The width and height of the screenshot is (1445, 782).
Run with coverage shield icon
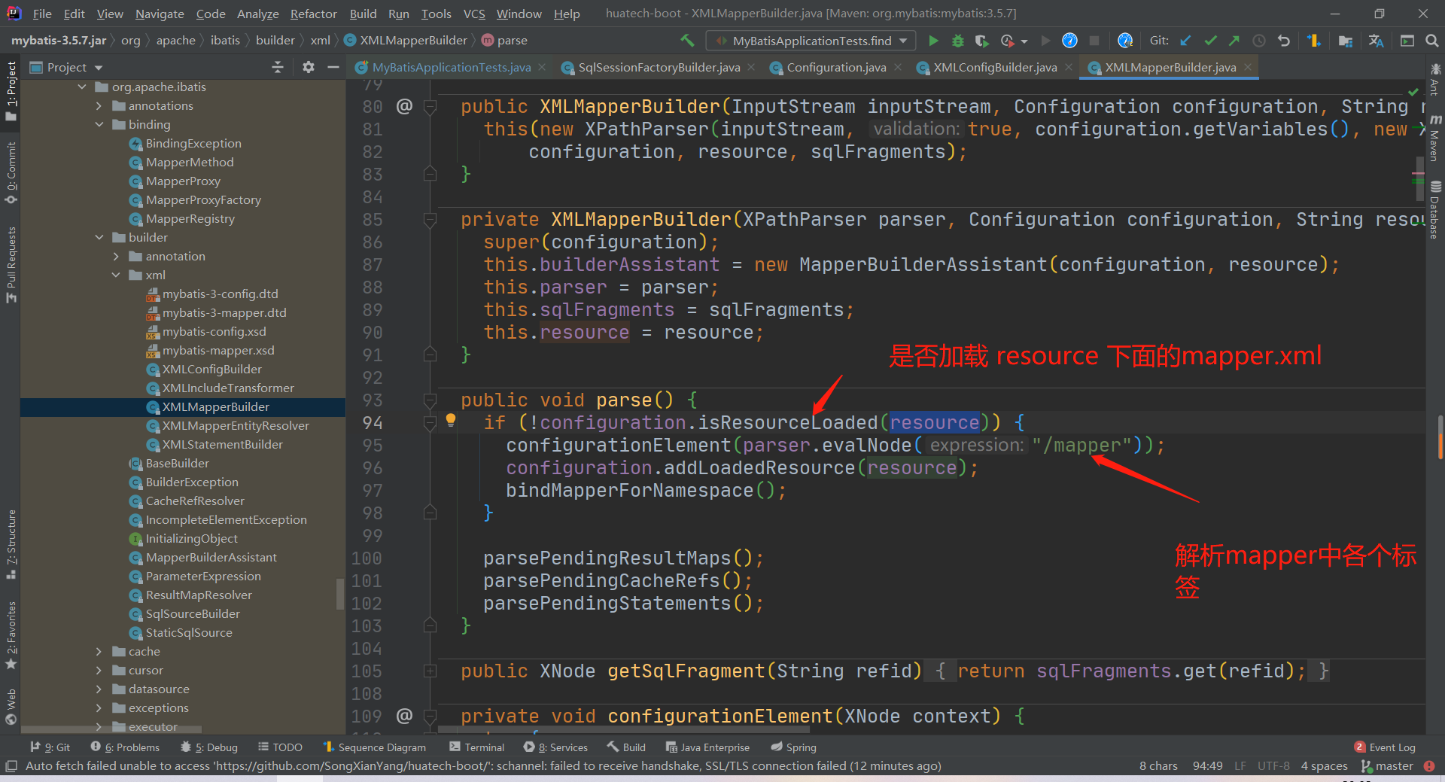point(981,41)
